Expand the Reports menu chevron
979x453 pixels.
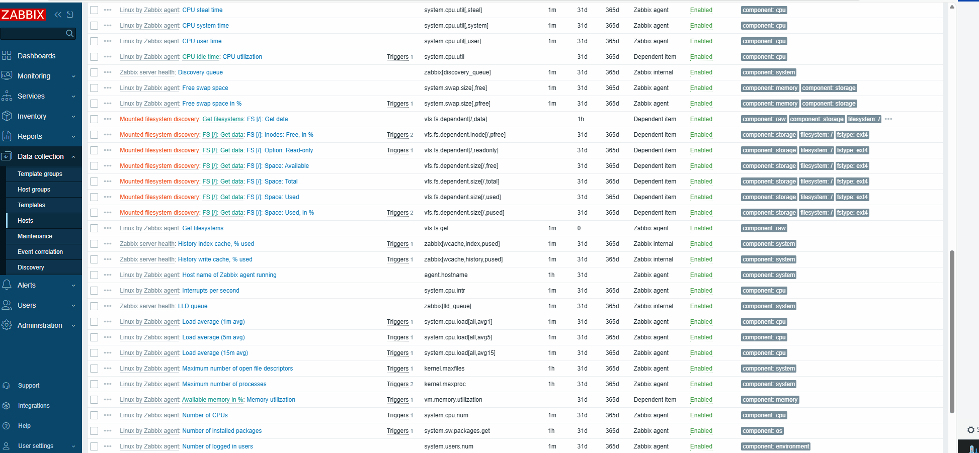tap(73, 137)
